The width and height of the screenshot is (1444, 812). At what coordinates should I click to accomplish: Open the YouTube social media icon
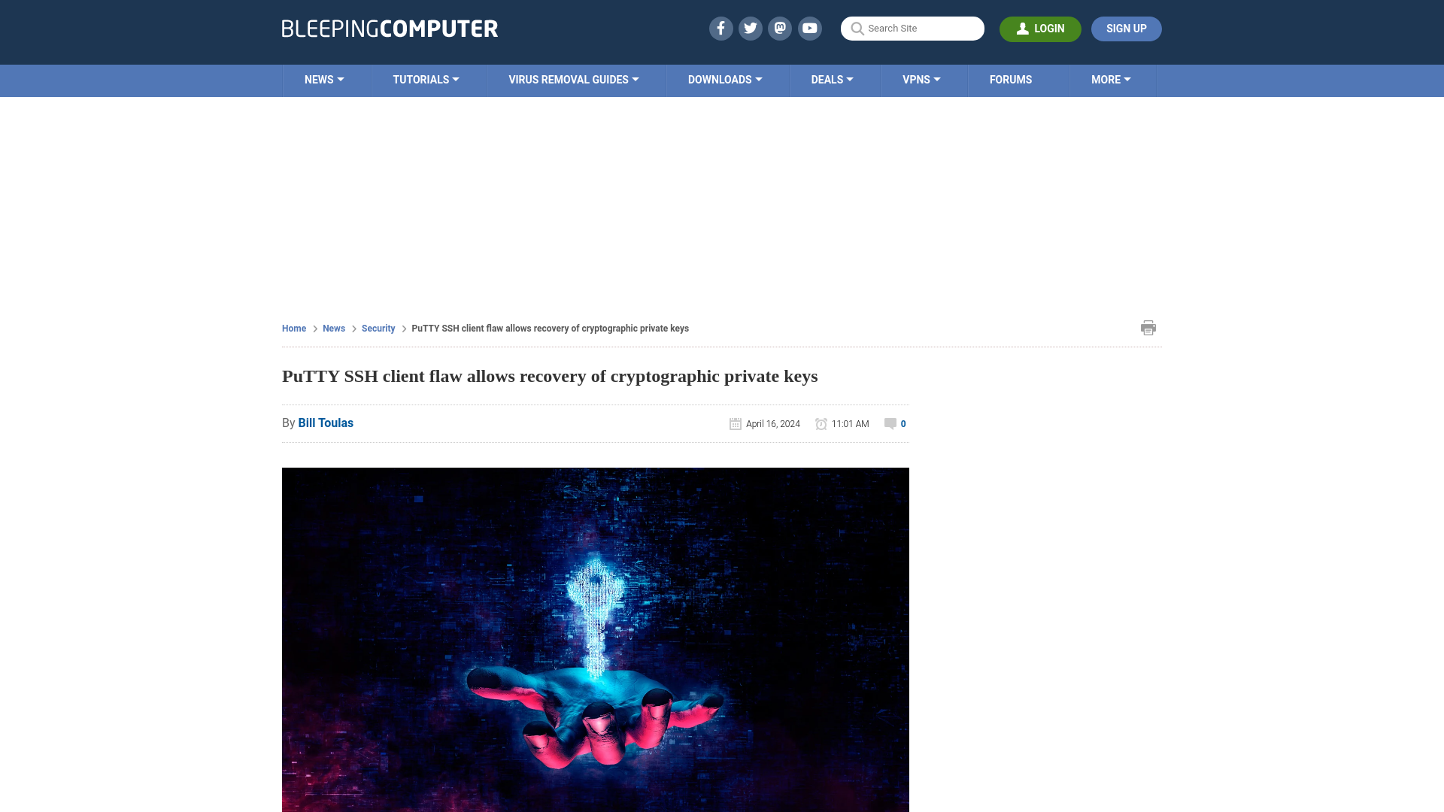(809, 28)
